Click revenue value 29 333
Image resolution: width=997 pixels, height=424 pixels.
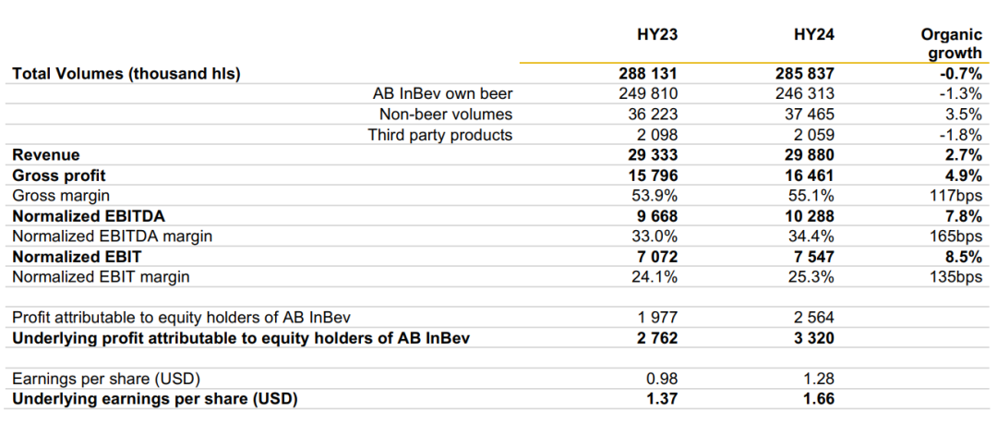[x=653, y=155]
